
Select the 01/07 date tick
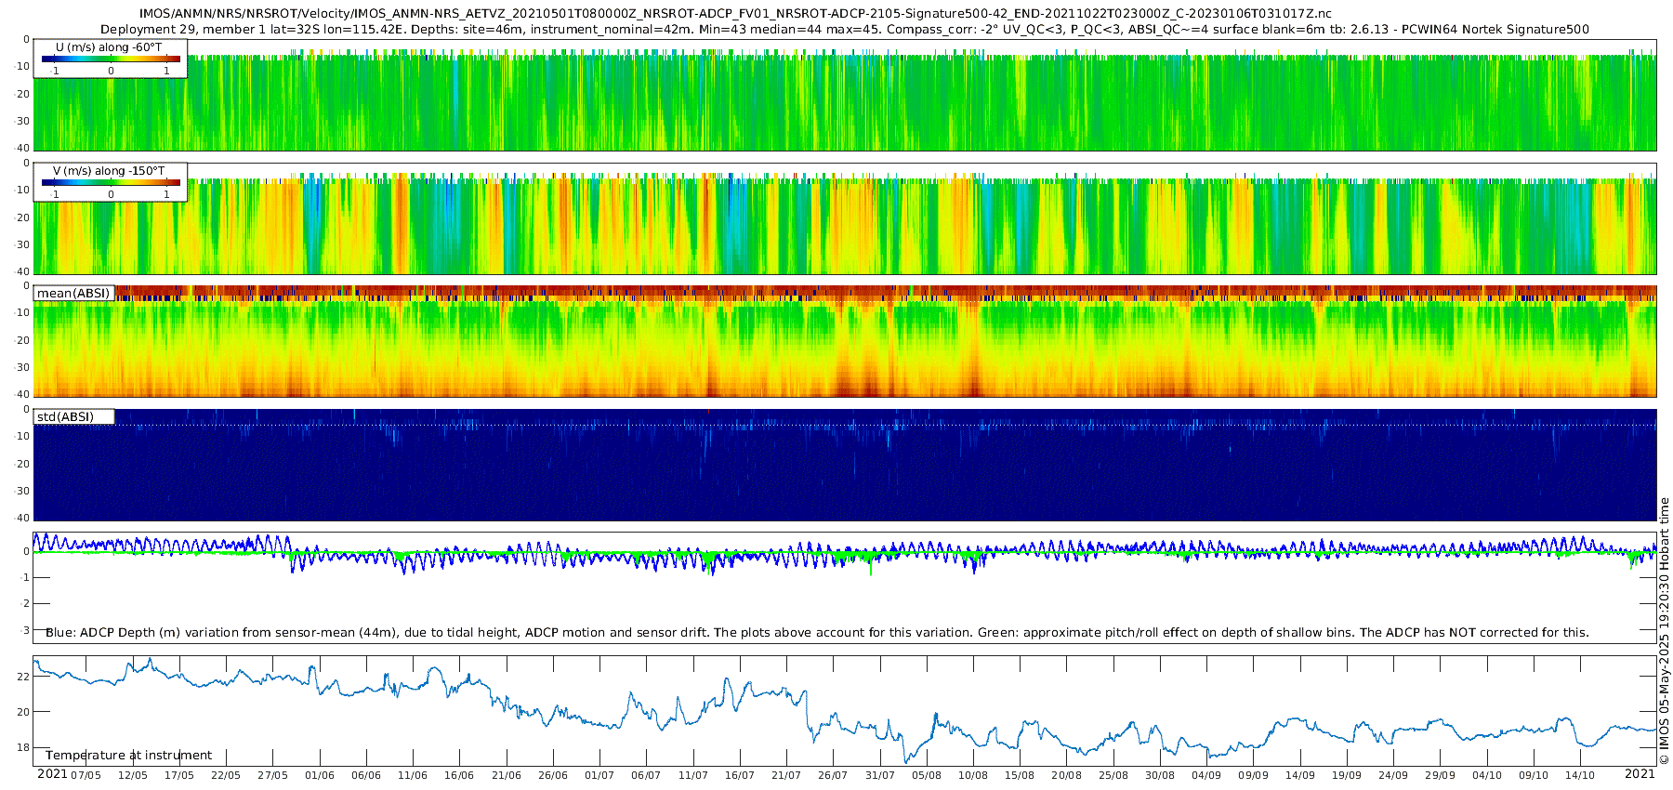[x=599, y=776]
